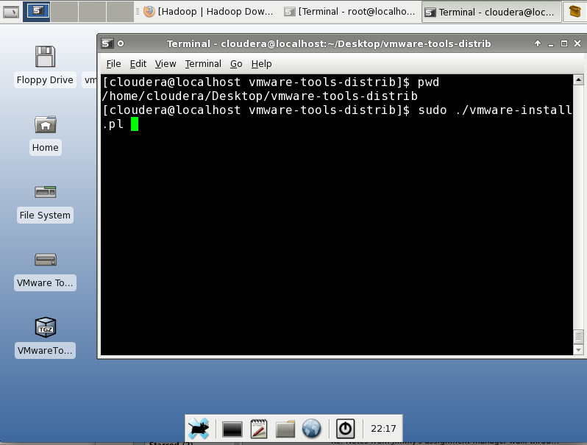Toggle stick window circle in terminal titlebar

click(x=121, y=44)
